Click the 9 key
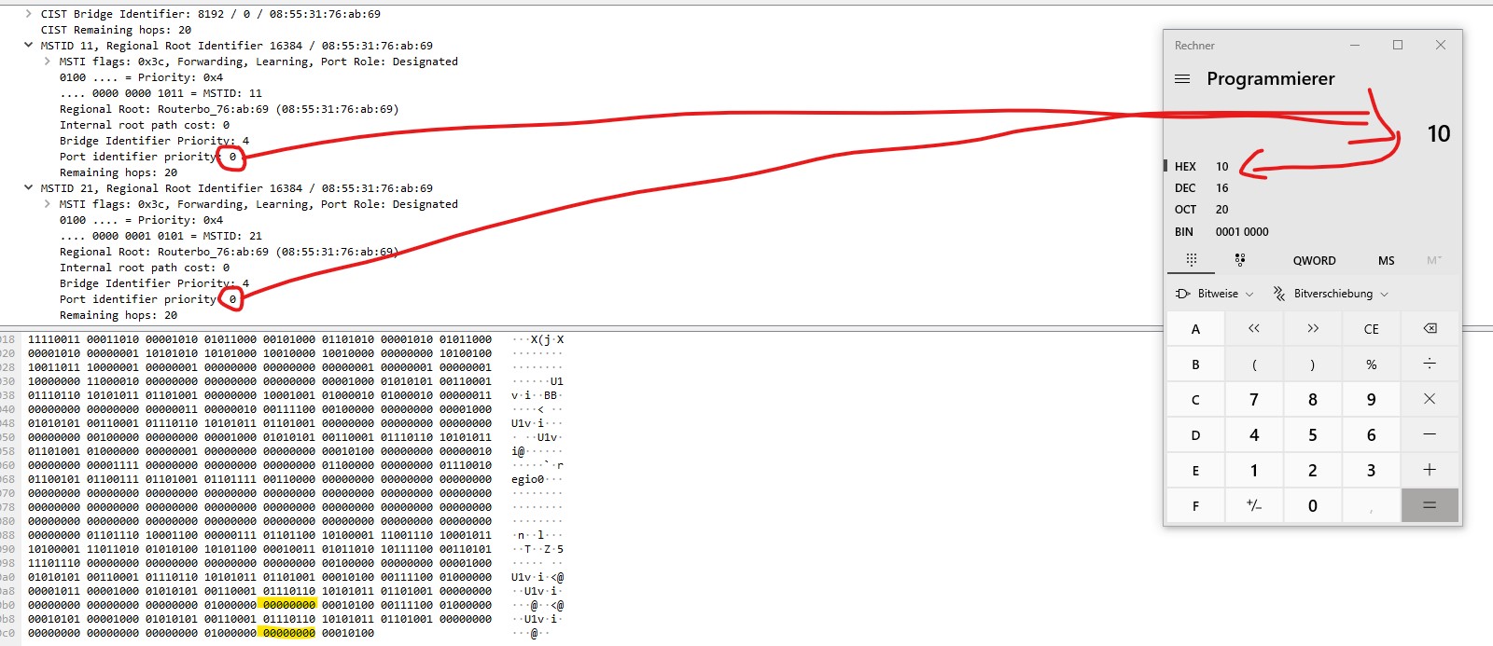Screen dimensions: 1493x646 point(1371,399)
